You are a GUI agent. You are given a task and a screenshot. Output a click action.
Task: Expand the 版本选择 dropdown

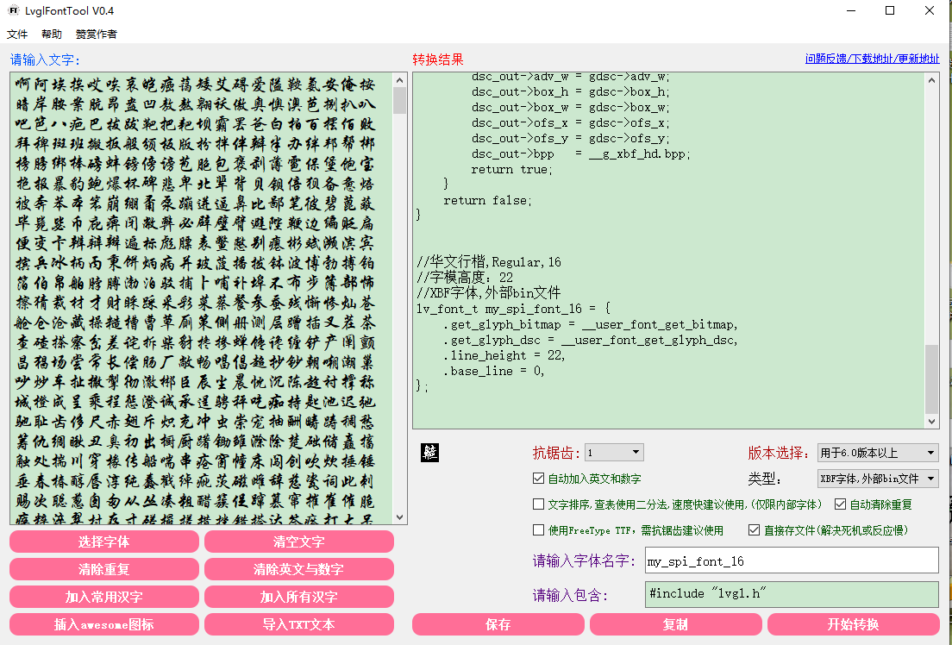pos(877,453)
